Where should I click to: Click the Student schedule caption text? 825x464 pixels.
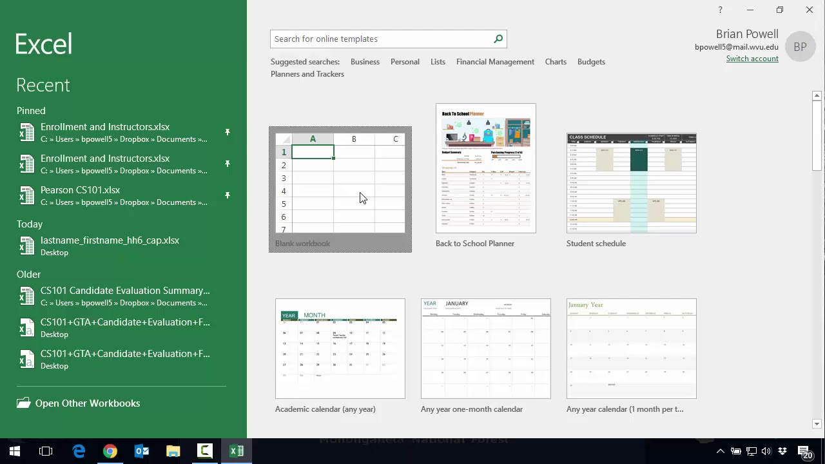click(596, 244)
